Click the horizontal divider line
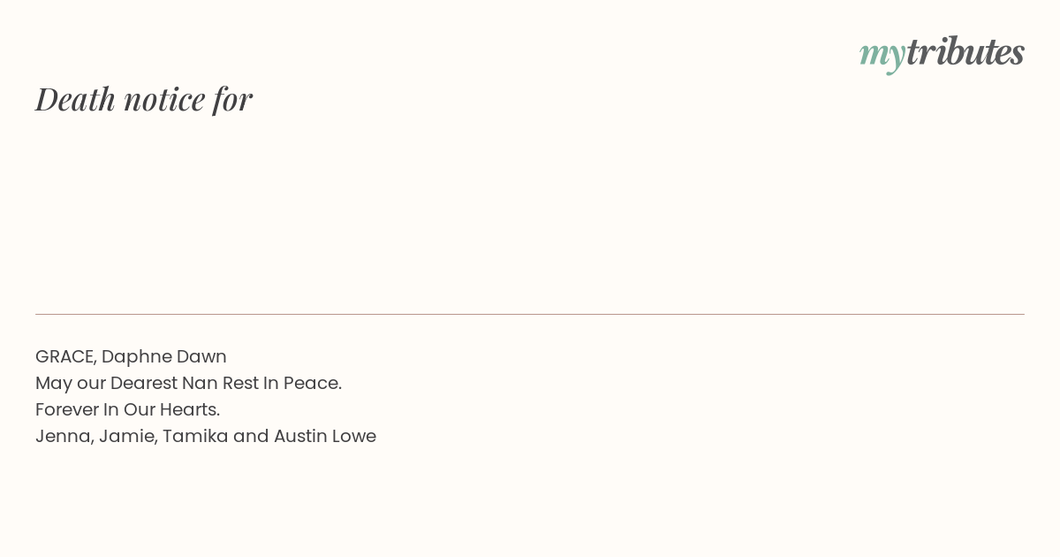The height and width of the screenshot is (557, 1060). 530,314
